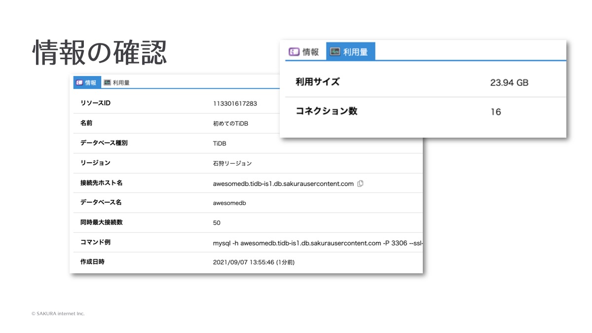Image resolution: width=592 pixels, height=333 pixels.
Task: Click the 利用サイズ label
Action: click(318, 82)
